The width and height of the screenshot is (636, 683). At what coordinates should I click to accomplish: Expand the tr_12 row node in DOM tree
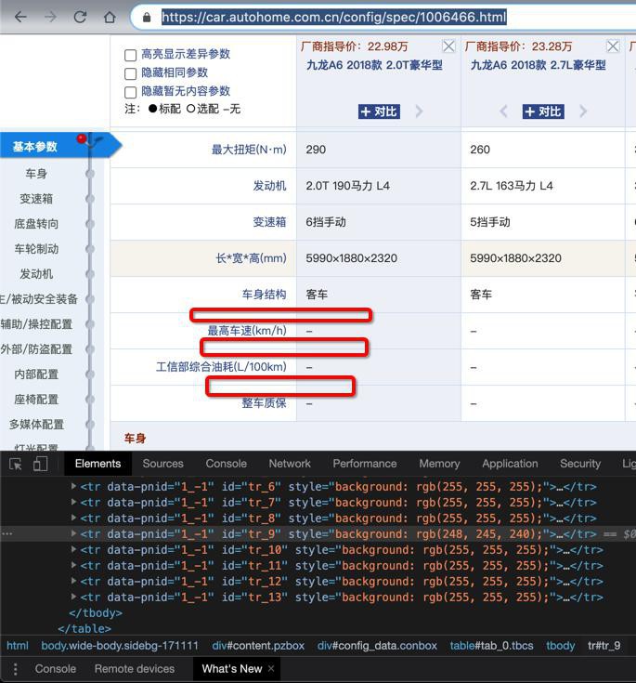tap(73, 581)
